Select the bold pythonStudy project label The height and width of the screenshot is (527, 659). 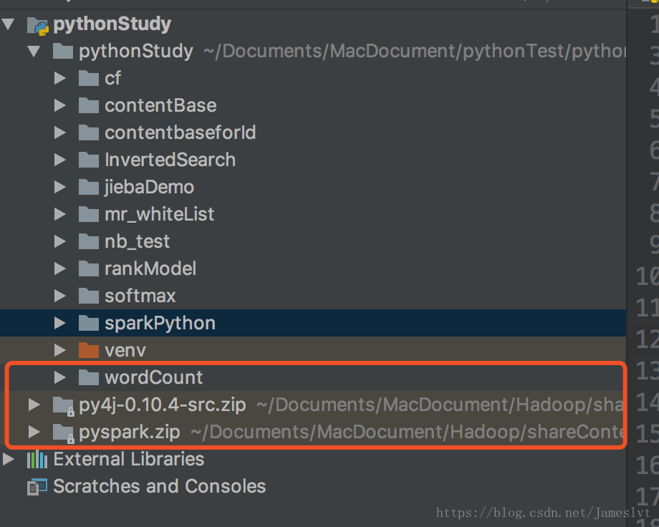[x=112, y=24]
